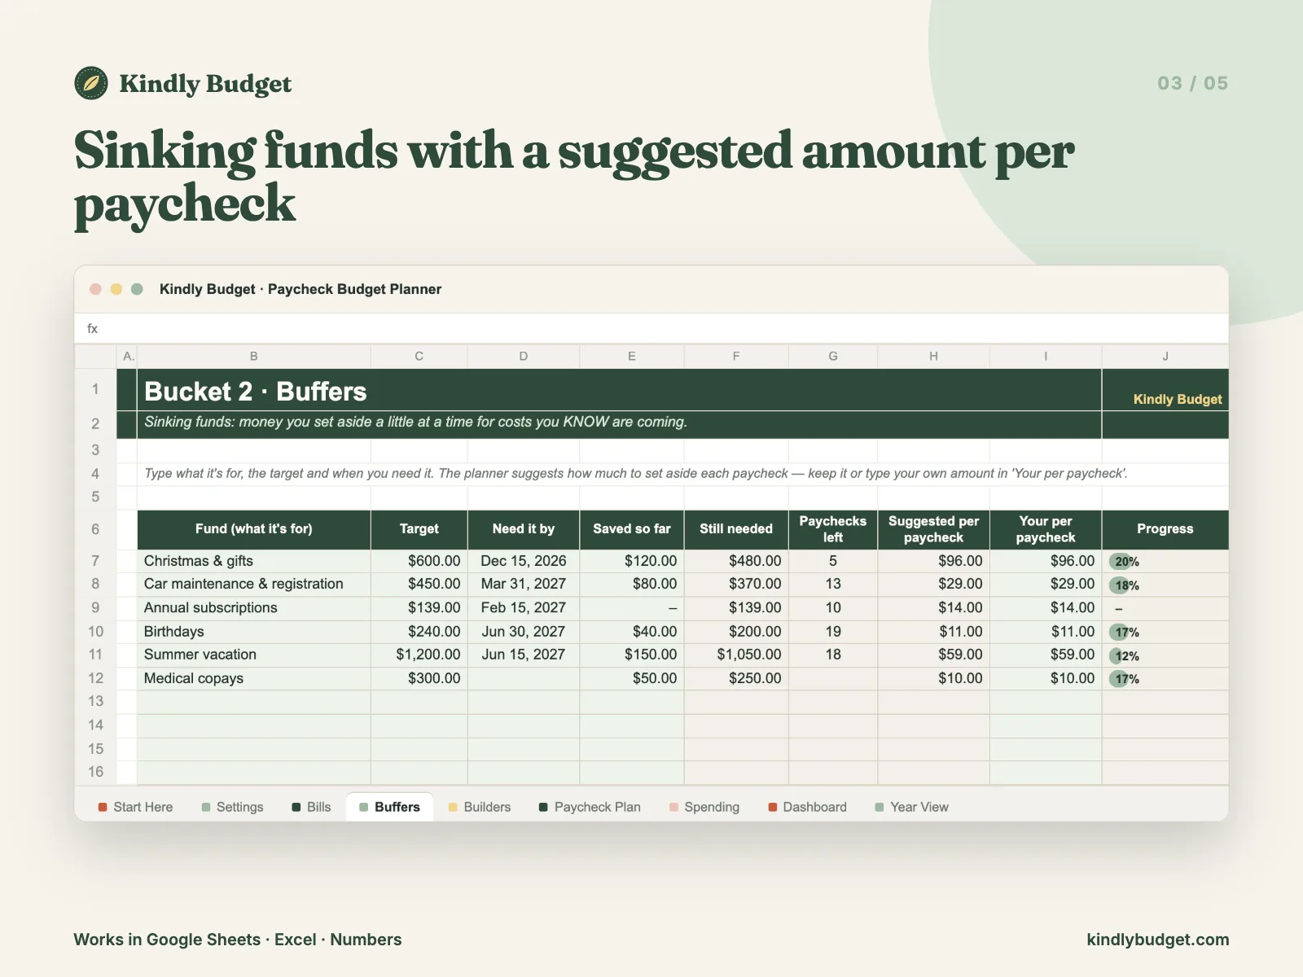
Task: Click the 'Your per paycheck' header cell
Action: pyautogui.click(x=1046, y=529)
